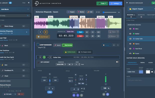Expand the Add Music section
Screen dimensions: 155x98
point(15,9)
